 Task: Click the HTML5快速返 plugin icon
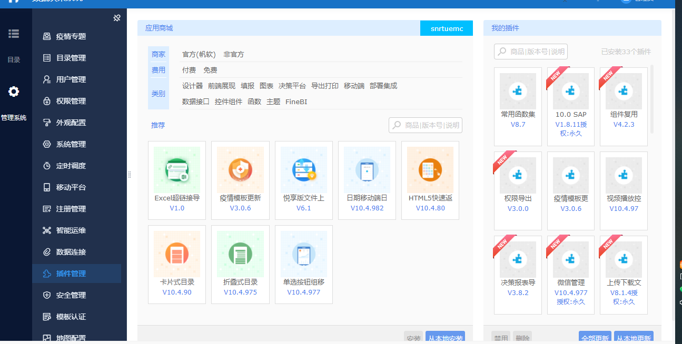point(430,170)
